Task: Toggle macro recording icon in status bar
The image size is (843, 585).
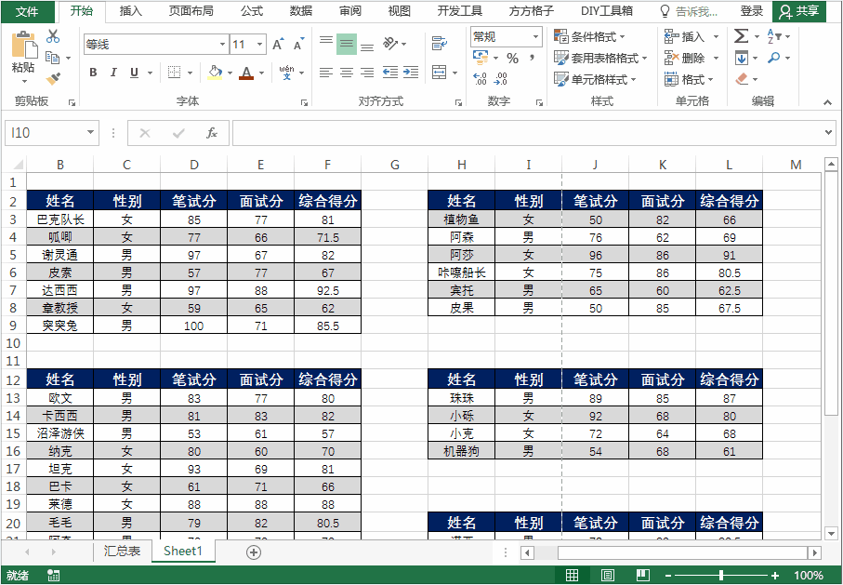Action: pyautogui.click(x=53, y=576)
